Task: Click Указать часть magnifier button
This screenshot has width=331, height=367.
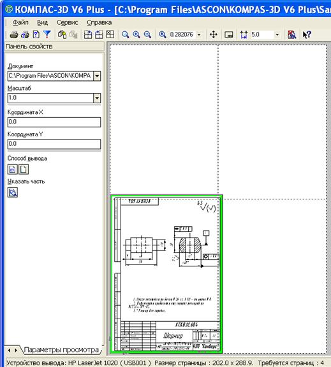Action: tap(12, 192)
